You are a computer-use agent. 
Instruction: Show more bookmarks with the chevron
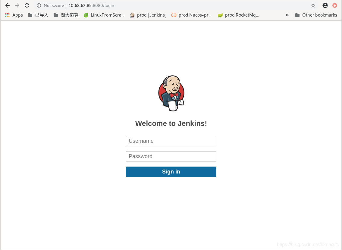click(287, 15)
